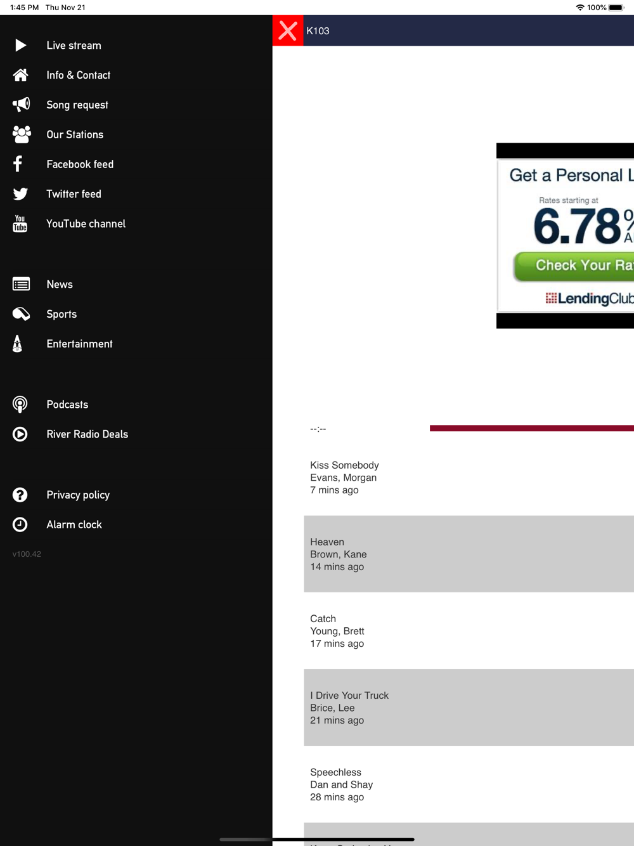Click the Get a Personal Loan ad headline
This screenshot has height=846, width=634.
coord(571,175)
